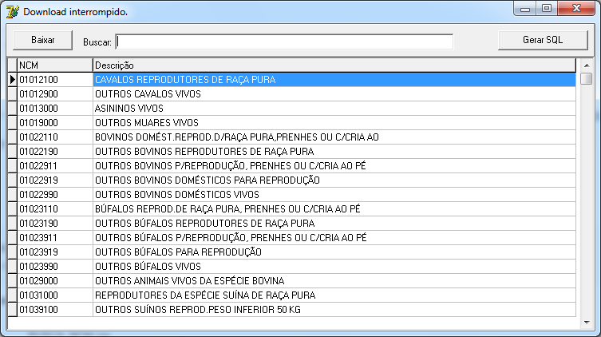Click the Descrição column header
Image resolution: width=601 pixels, height=337 pixels.
(x=334, y=65)
